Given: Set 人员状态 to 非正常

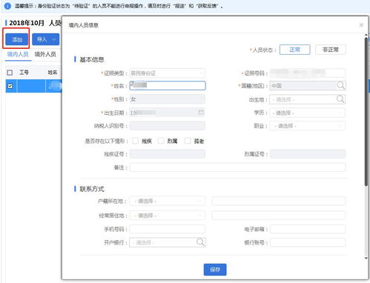Looking at the screenshot, I should click(x=331, y=50).
